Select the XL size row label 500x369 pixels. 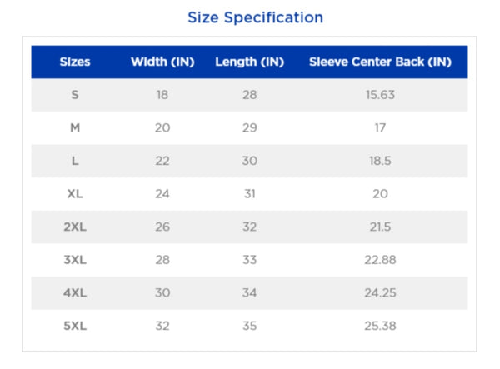point(75,194)
